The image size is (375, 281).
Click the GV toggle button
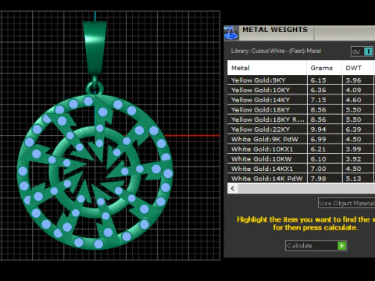coord(362,52)
